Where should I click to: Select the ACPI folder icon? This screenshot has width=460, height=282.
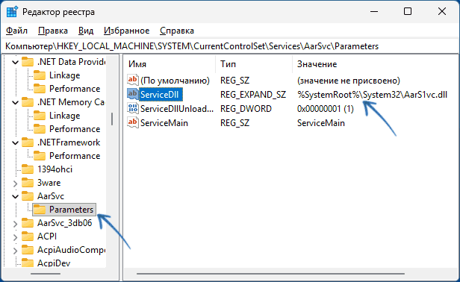[28, 236]
